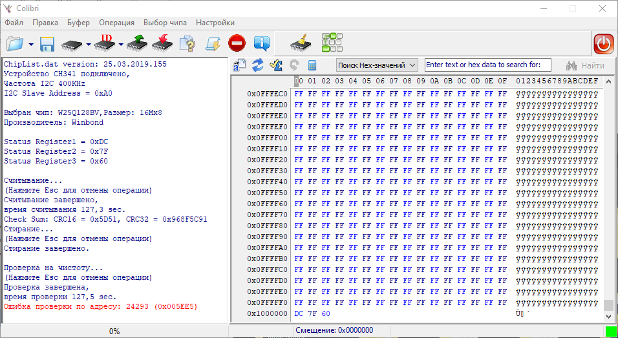Click the Стирание завершено log line
This screenshot has width=618, height=338.
pos(47,249)
